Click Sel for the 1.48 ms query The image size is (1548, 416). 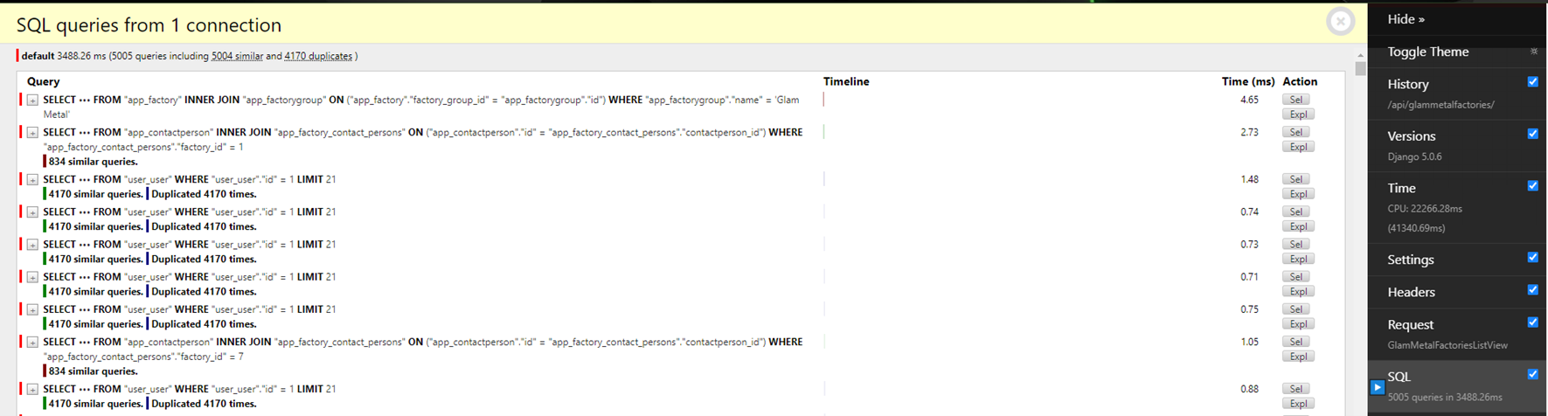[1296, 179]
